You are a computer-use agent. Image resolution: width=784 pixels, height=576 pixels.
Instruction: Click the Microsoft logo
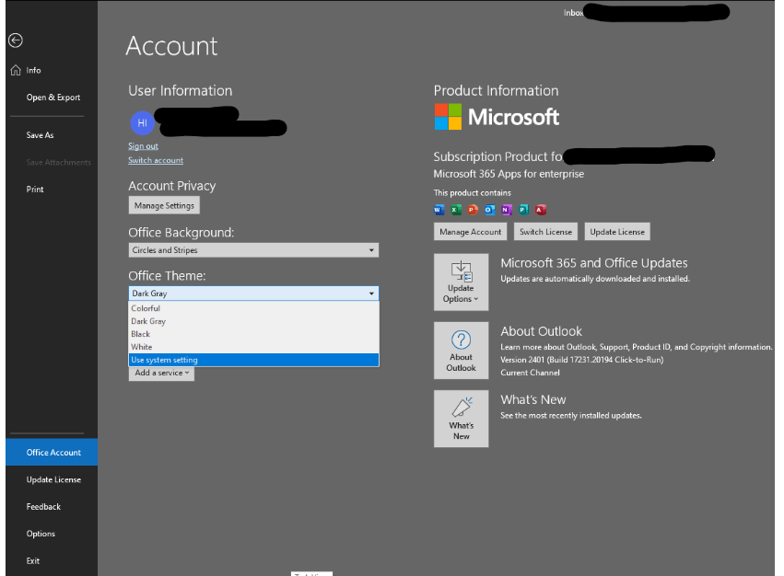pos(497,117)
